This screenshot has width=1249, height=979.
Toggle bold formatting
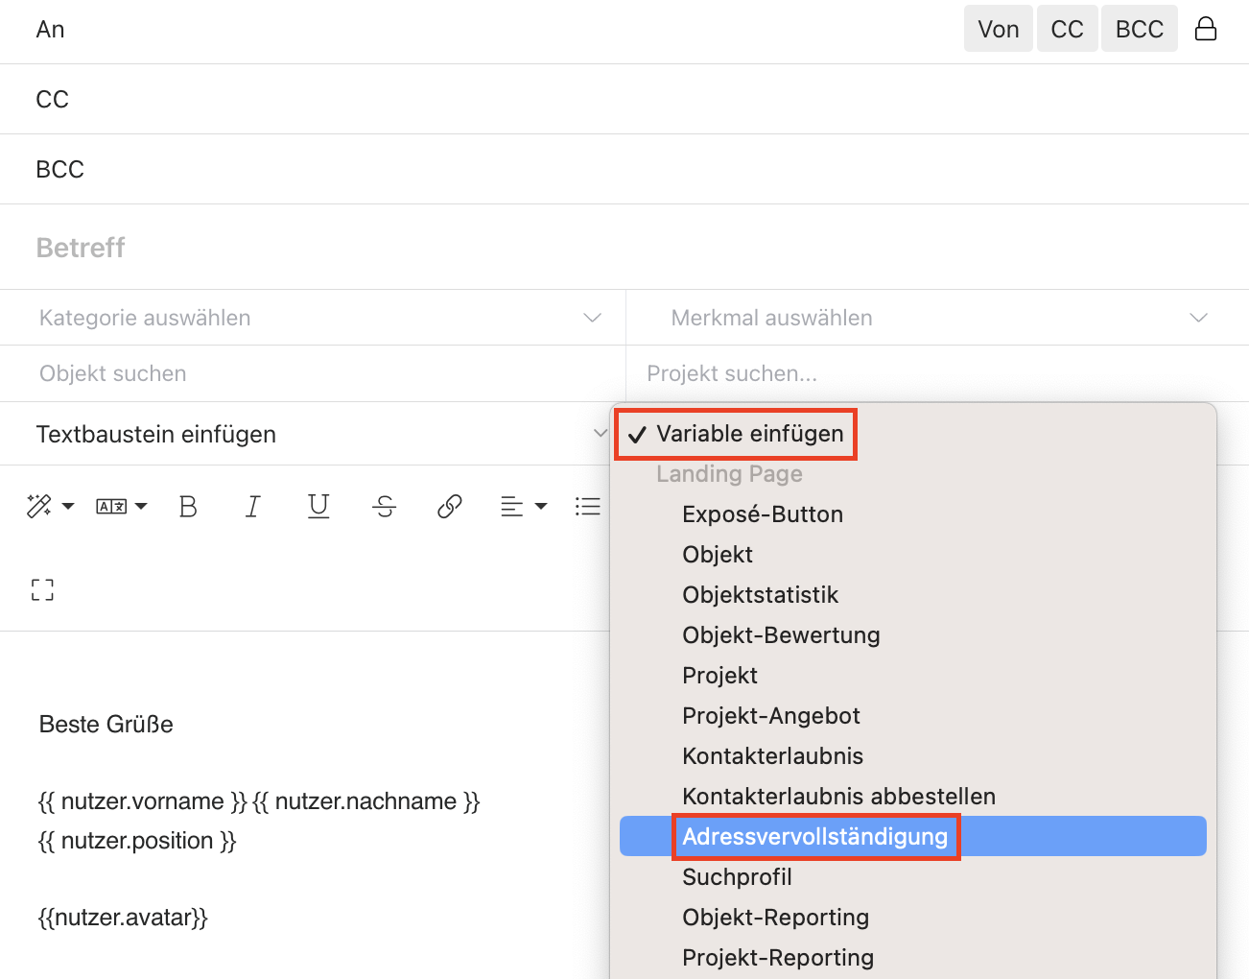point(188,506)
